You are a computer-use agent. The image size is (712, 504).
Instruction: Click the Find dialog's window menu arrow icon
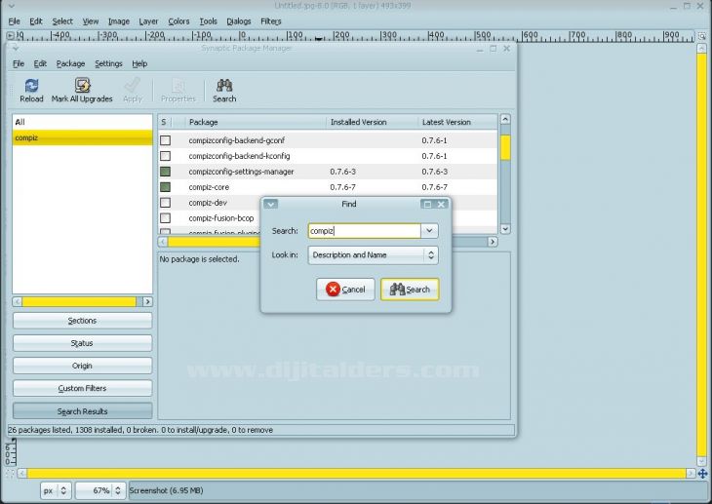[x=271, y=204]
